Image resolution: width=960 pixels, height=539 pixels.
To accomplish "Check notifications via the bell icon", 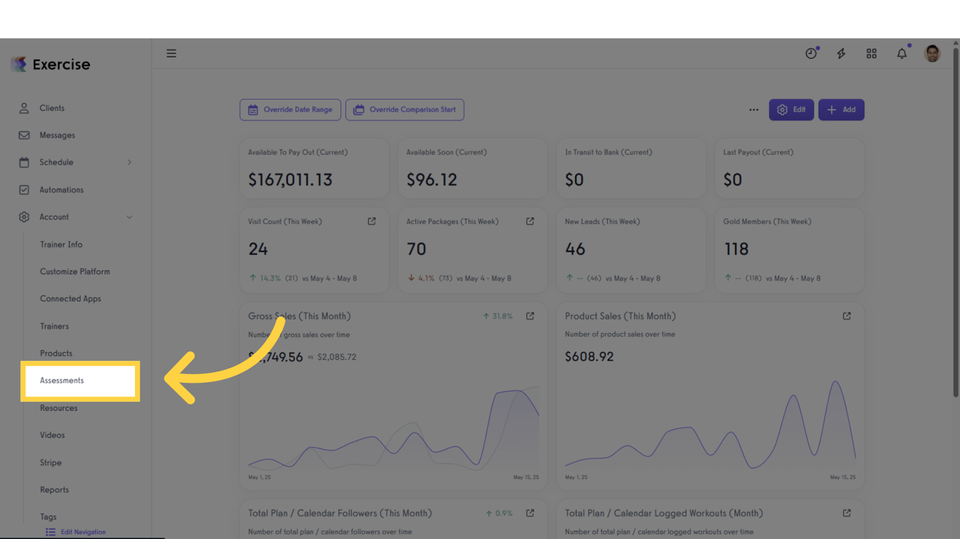I will click(x=902, y=53).
